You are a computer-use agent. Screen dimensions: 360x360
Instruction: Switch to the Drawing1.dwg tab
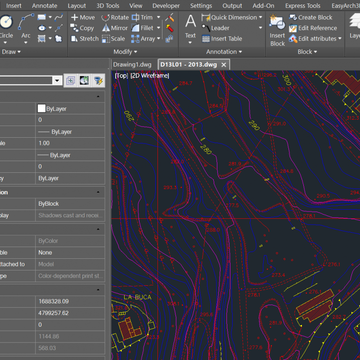pos(132,64)
